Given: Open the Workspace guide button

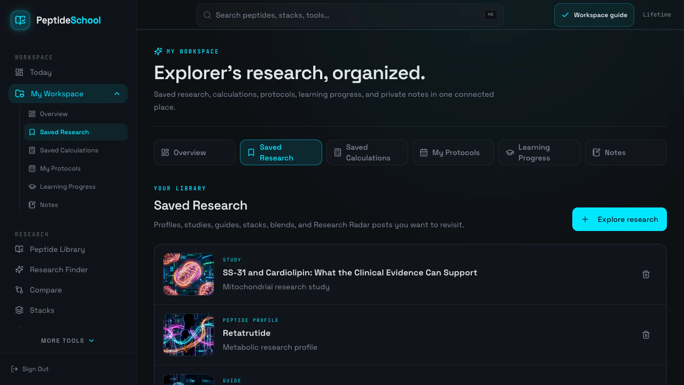Looking at the screenshot, I should (594, 15).
